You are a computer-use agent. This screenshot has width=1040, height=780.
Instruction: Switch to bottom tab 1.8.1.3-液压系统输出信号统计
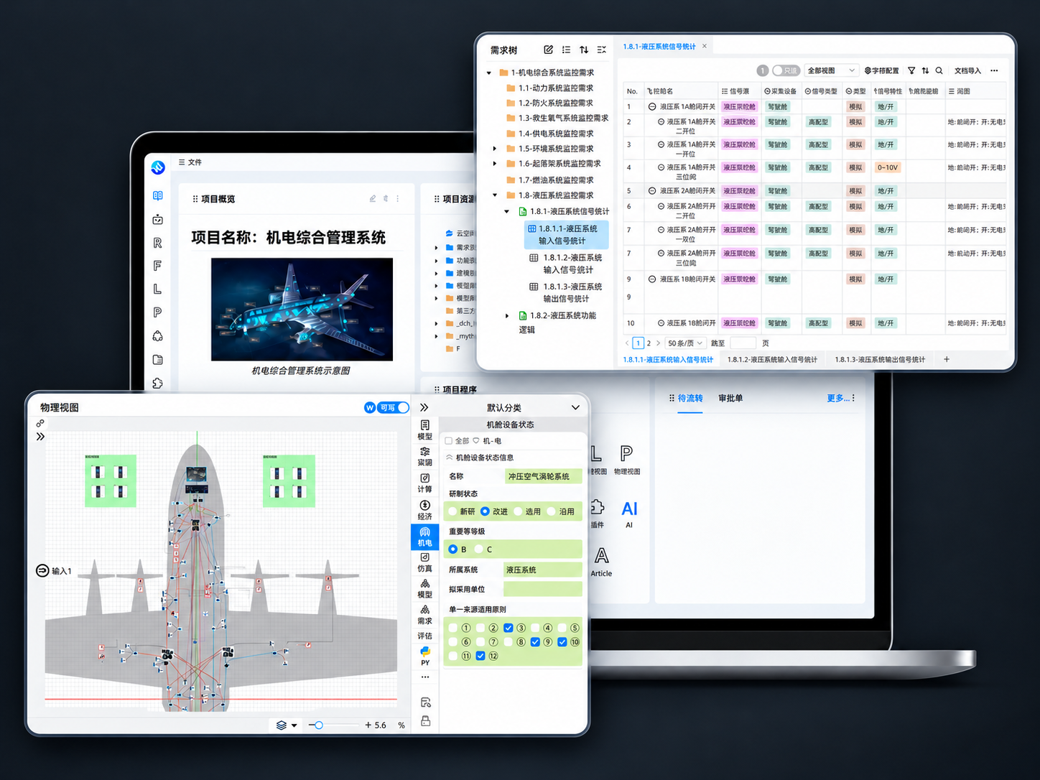pos(880,359)
